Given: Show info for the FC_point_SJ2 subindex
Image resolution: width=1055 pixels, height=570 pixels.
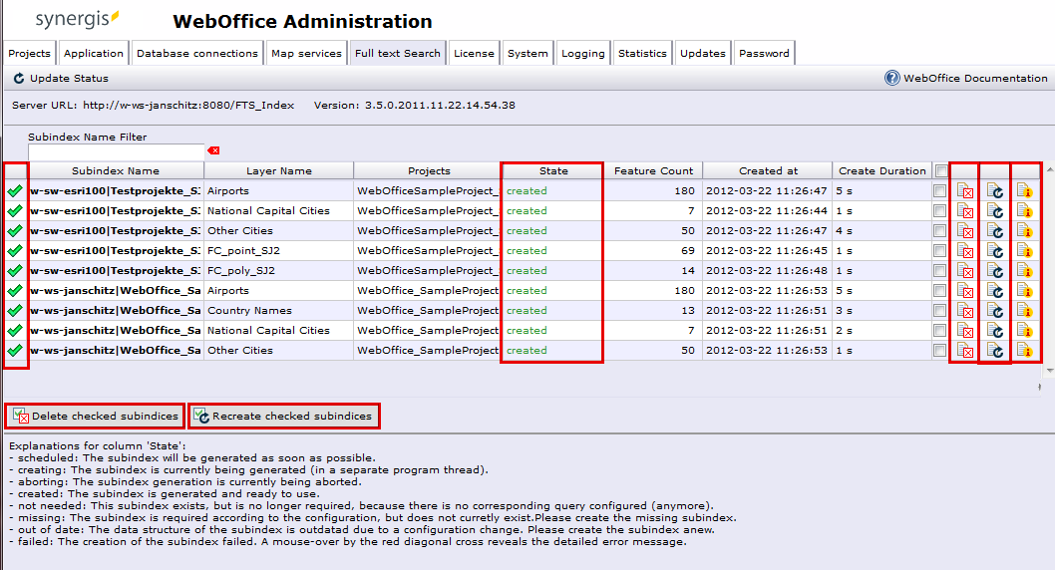Looking at the screenshot, I should tap(1024, 251).
